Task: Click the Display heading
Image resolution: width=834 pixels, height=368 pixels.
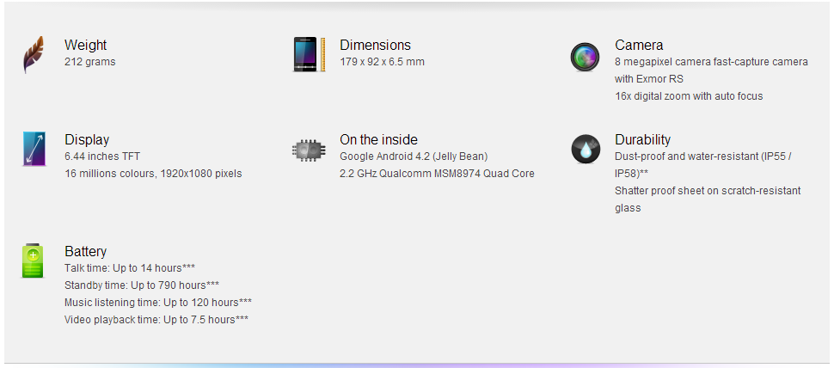Action: pyautogui.click(x=87, y=139)
